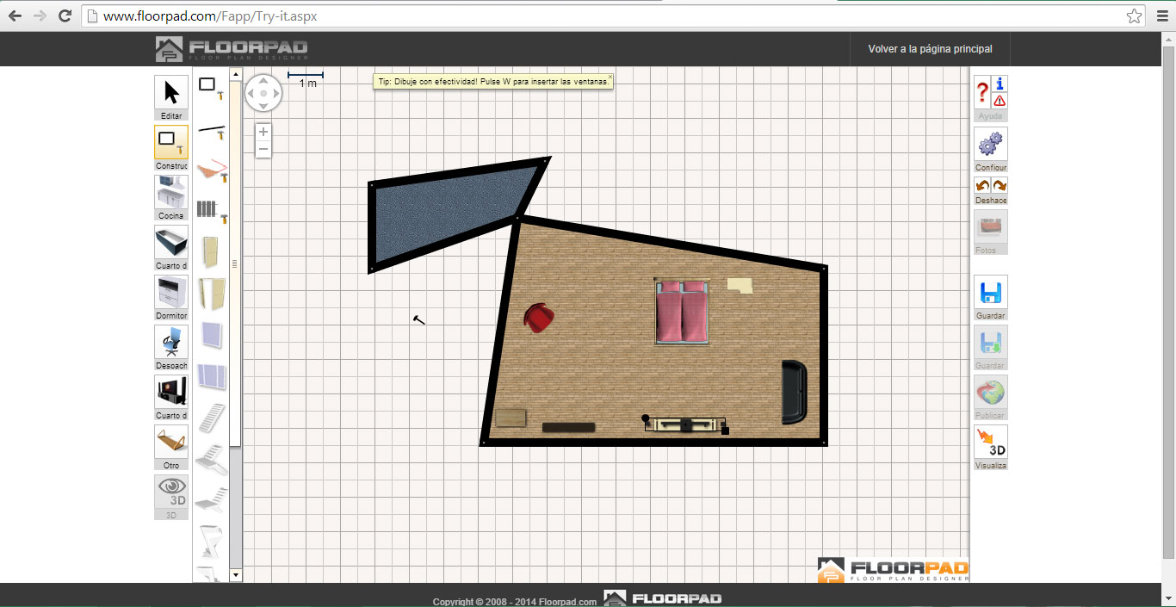Open the Dormitorio furniture category
Image resolution: width=1176 pixels, height=607 pixels.
[170, 293]
